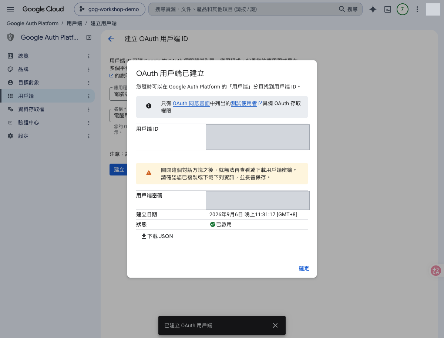Viewport: 444px width, 338px height.
Task: Click the 已啟用 status text
Action: (x=224, y=224)
